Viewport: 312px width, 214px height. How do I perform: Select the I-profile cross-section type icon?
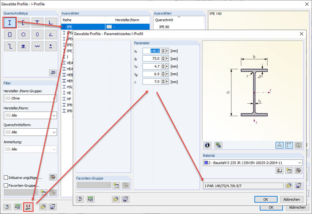[x=9, y=23]
